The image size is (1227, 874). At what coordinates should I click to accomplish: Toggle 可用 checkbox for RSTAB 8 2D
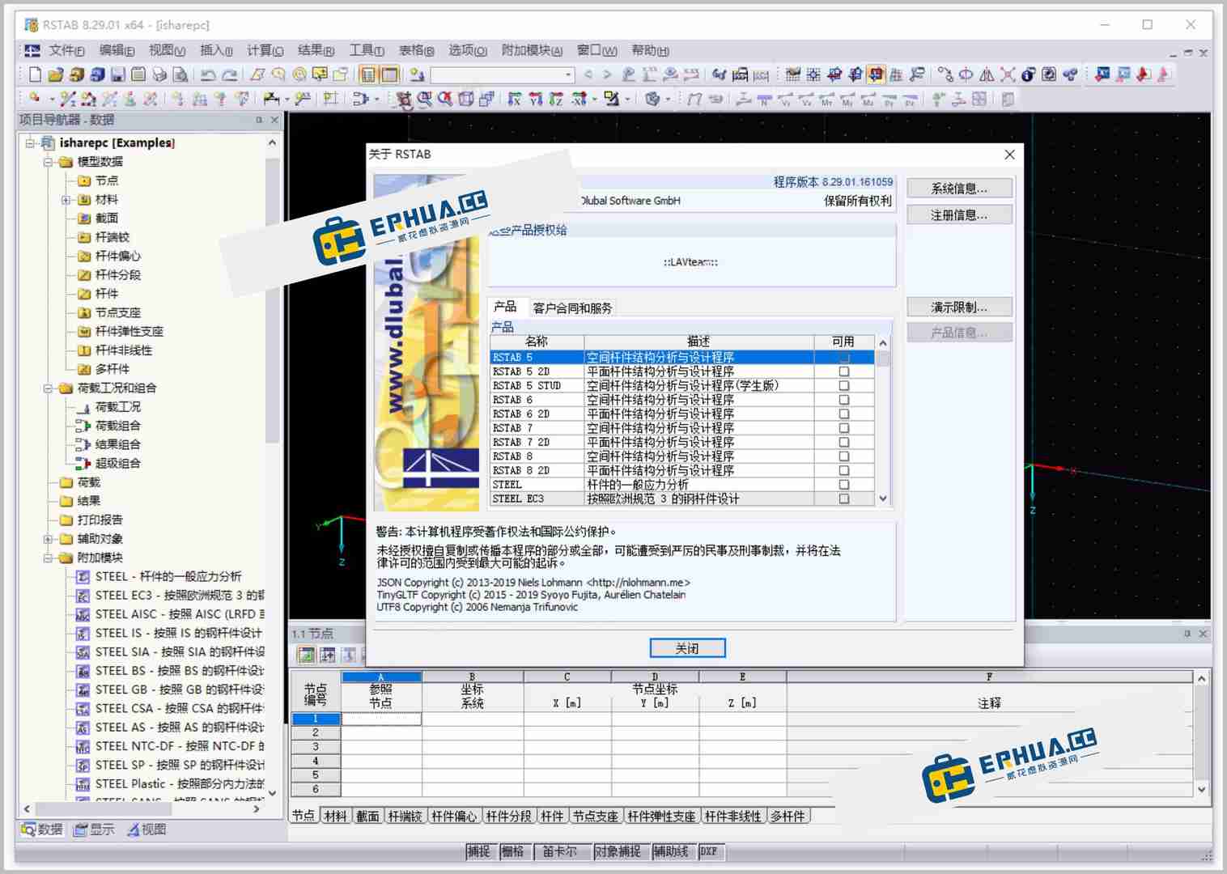(x=844, y=470)
